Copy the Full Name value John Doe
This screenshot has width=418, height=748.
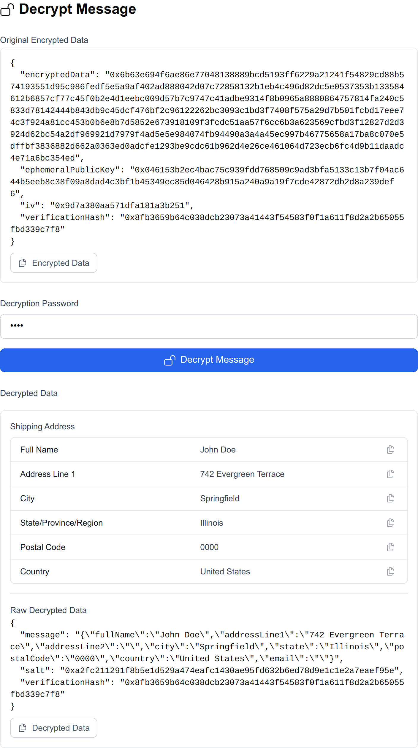pos(390,450)
